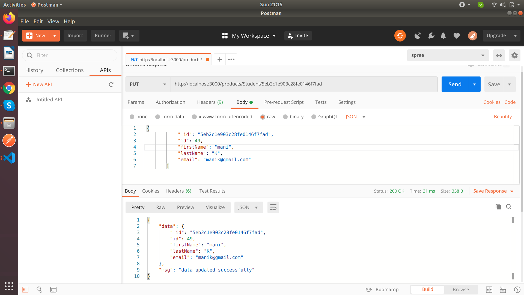The image size is (524, 295).
Task: Switch to the Collections sidebar tab
Action: [70, 70]
